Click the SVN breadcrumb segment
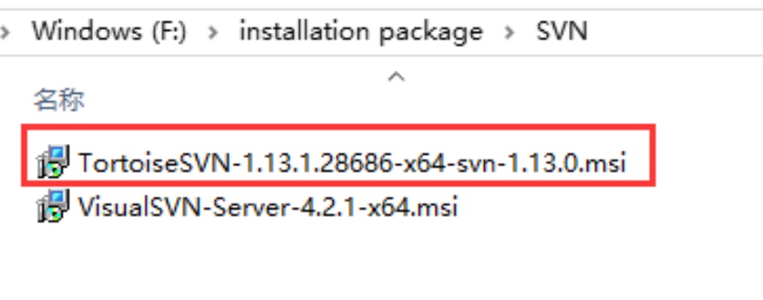Image resolution: width=763 pixels, height=300 pixels. point(562,32)
